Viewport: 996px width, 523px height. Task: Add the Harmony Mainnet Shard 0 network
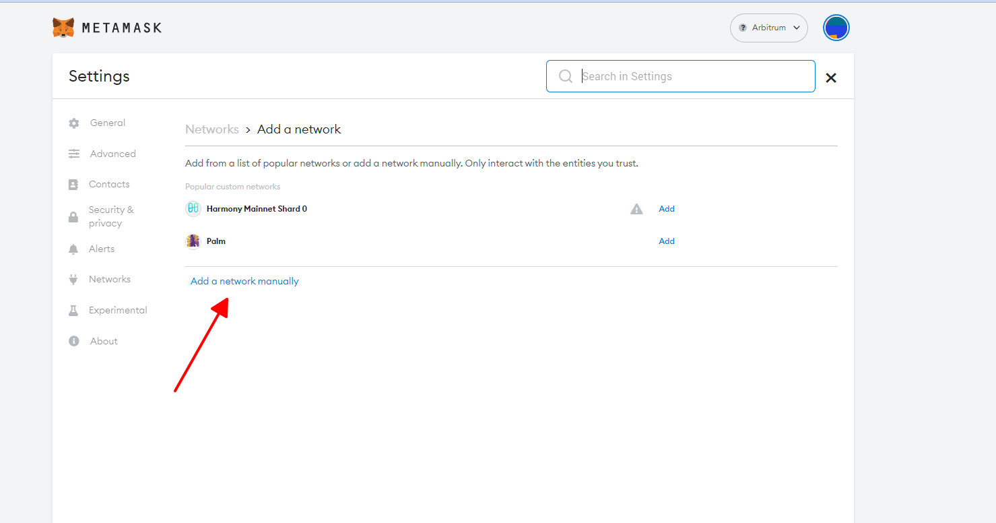coord(667,209)
